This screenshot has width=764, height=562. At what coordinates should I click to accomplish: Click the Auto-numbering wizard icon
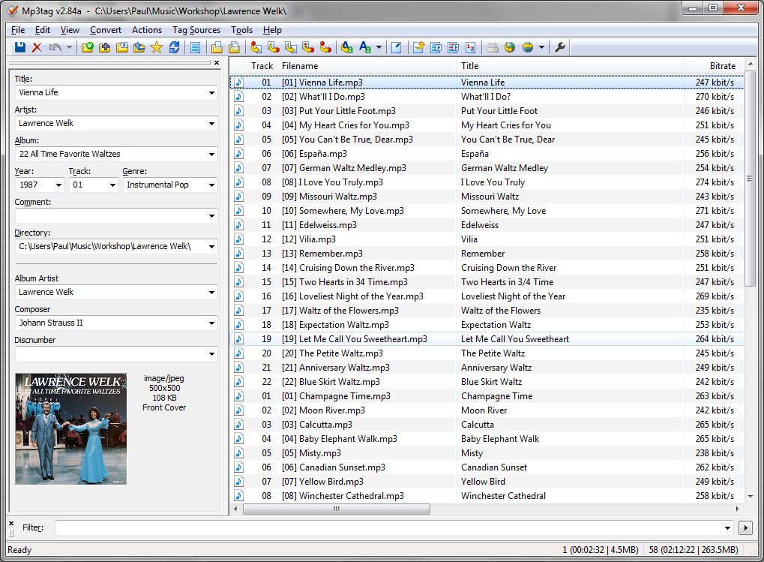[x=470, y=47]
